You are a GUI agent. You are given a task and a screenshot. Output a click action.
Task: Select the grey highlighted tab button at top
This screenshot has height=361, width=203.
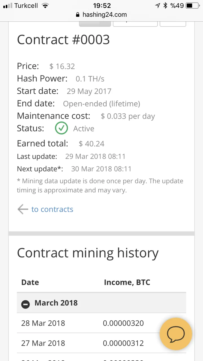coord(95,24)
